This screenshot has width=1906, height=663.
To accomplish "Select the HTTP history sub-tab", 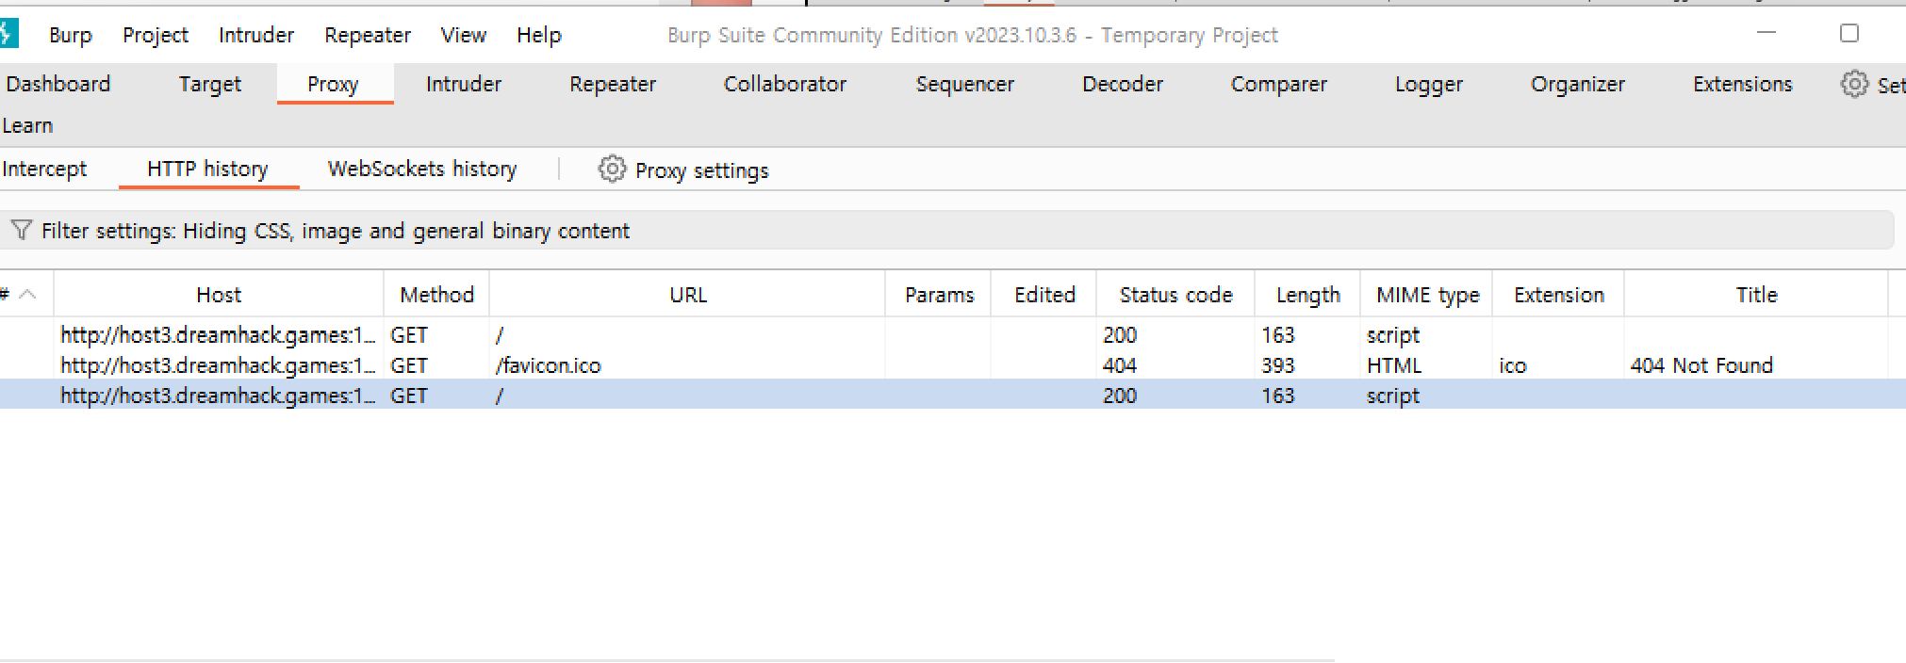I will click(x=207, y=169).
